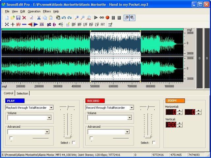
Task: Stop playback with the square Stop button
Action: (119, 17)
